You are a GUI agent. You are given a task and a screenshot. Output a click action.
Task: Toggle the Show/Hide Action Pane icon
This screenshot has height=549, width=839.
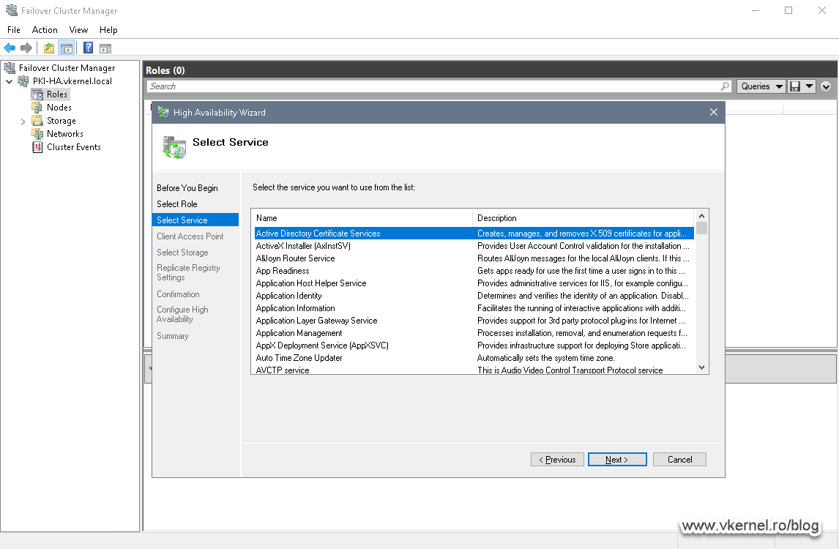(105, 49)
